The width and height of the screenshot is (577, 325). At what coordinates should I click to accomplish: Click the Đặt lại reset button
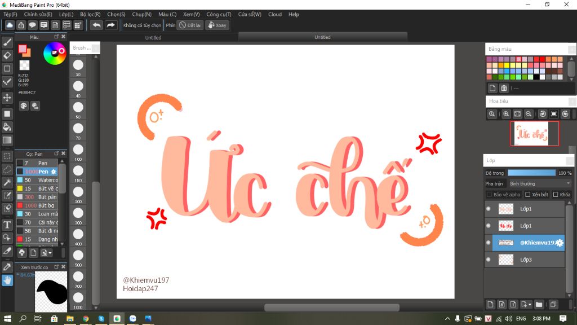[190, 25]
